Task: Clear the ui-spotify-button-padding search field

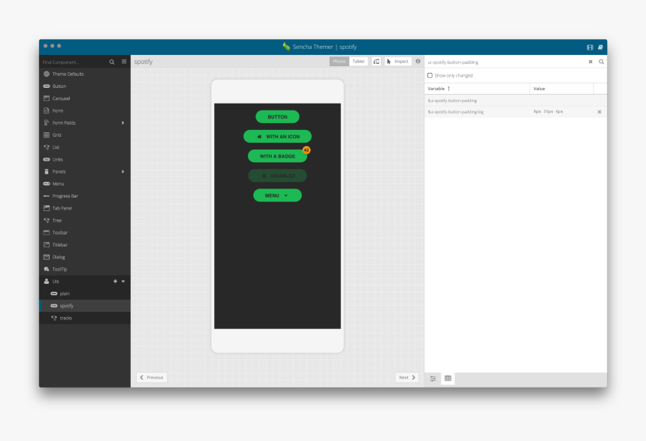Action: [591, 61]
